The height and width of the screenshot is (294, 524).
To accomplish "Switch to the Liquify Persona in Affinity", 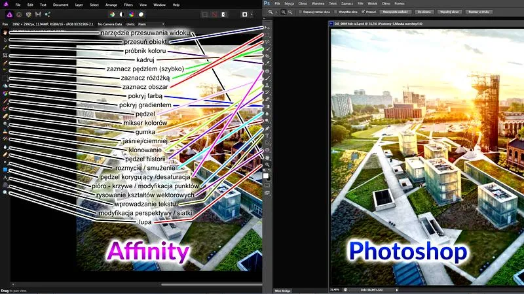I will pyautogui.click(x=19, y=14).
